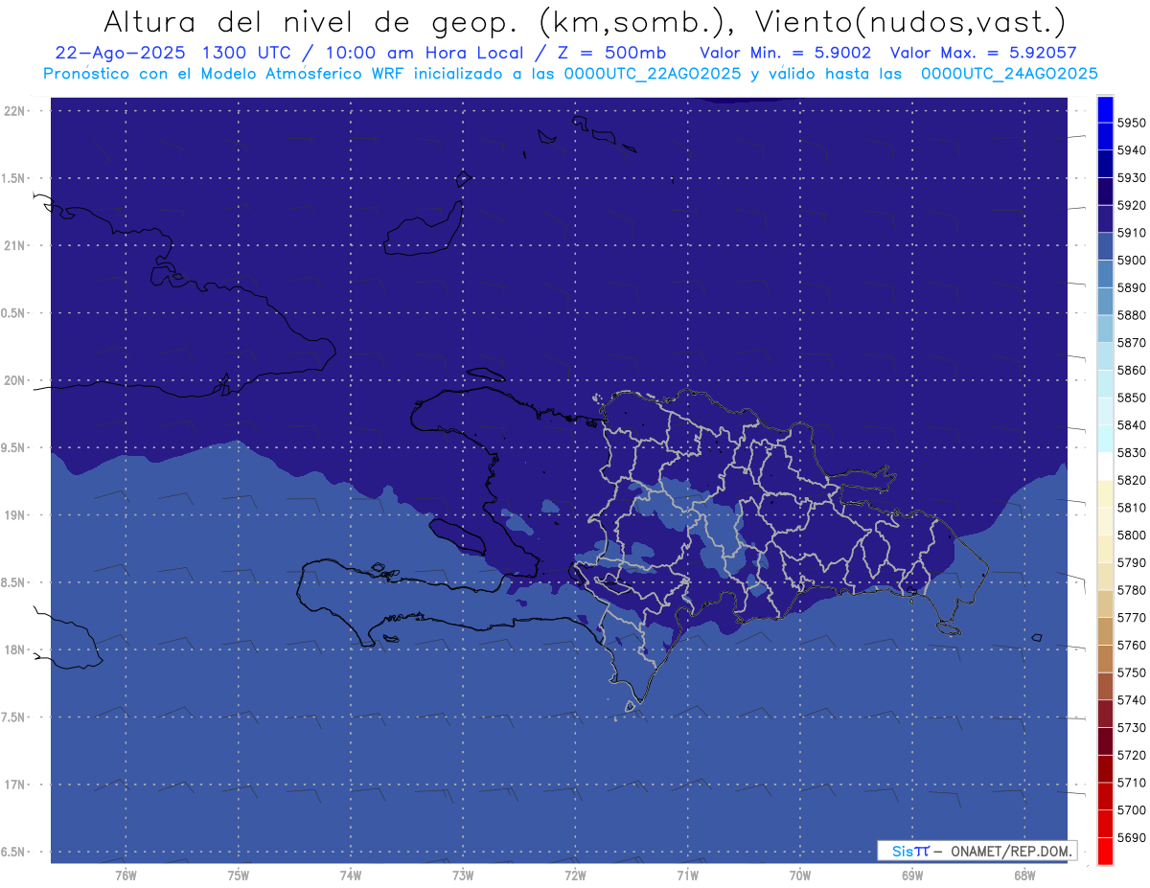The width and height of the screenshot is (1150, 888).
Task: Click the legend swatch between 5770 and 5760
Action: pos(1105,631)
